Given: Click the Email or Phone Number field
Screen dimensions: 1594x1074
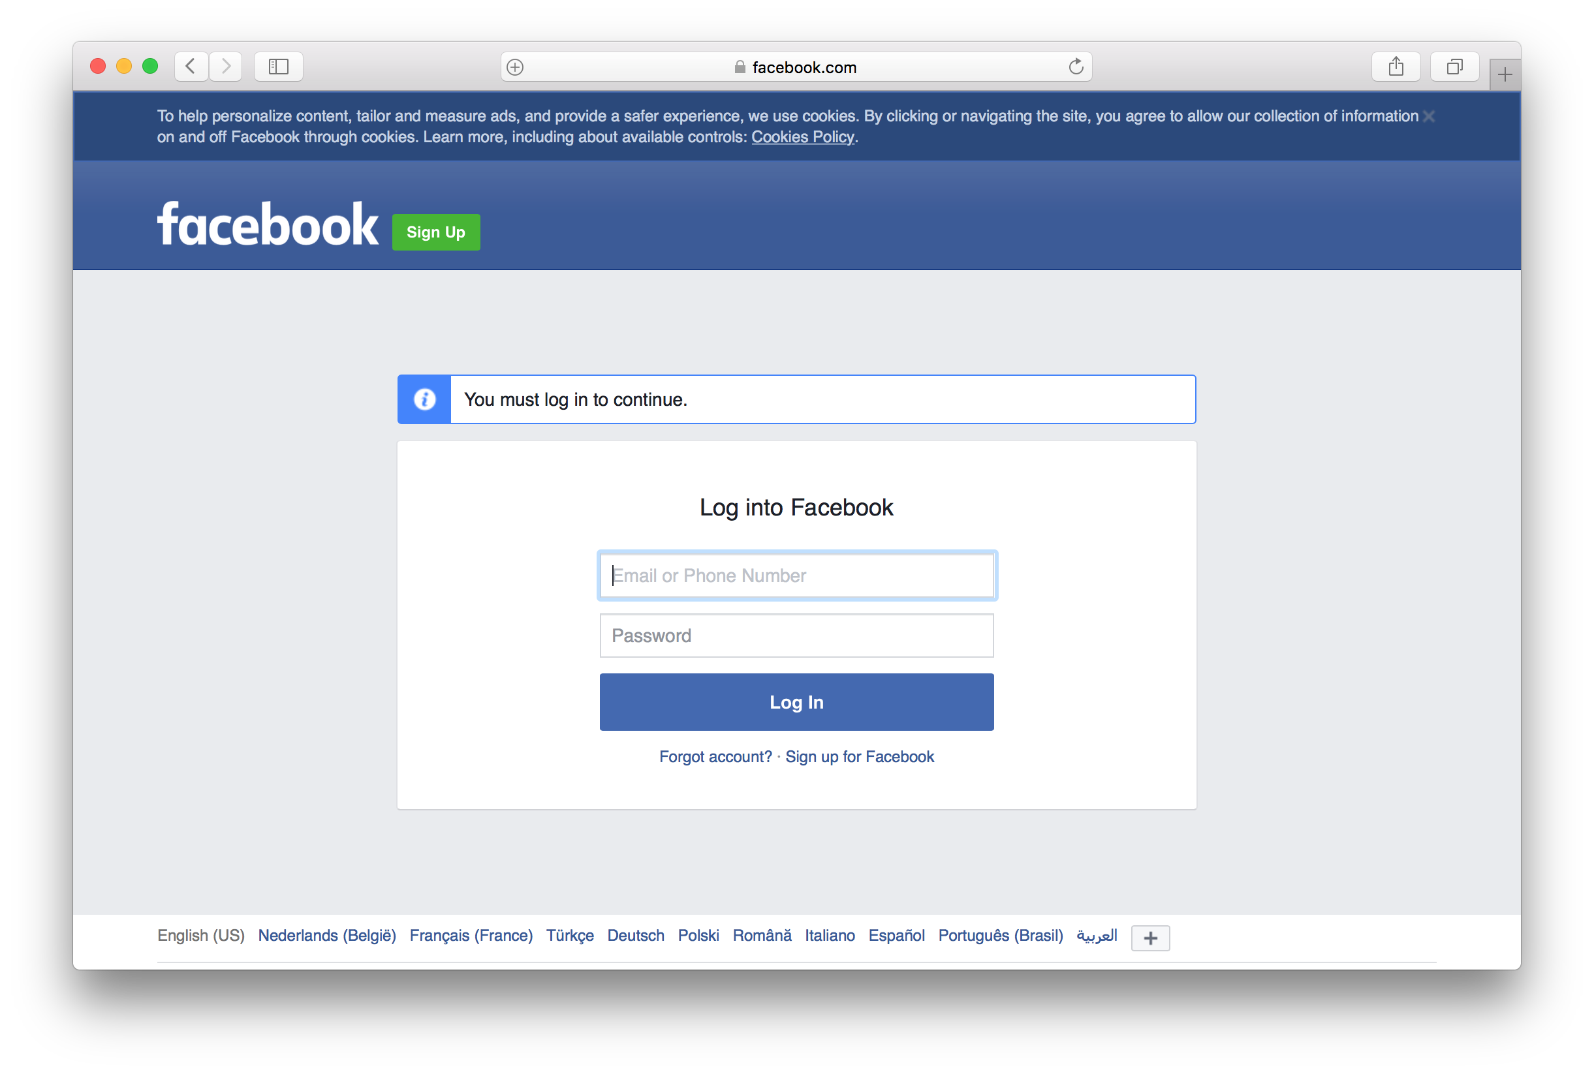Looking at the screenshot, I should pos(797,574).
